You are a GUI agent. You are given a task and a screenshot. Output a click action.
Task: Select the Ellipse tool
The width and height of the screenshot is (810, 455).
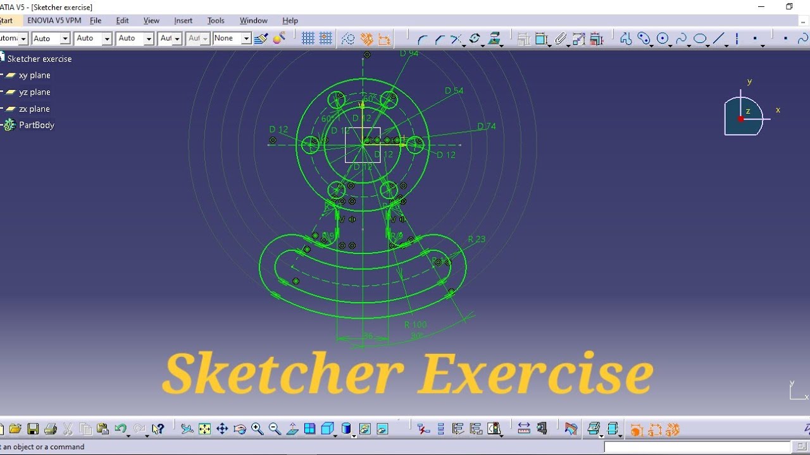[700, 39]
